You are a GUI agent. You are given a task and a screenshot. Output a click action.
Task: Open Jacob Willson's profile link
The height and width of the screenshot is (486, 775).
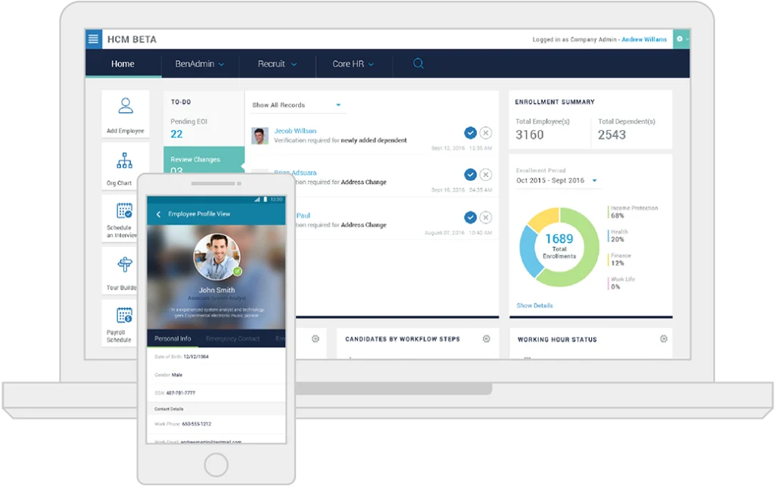pyautogui.click(x=295, y=130)
